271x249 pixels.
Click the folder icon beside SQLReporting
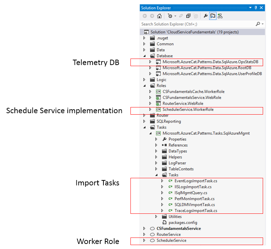click(152, 121)
